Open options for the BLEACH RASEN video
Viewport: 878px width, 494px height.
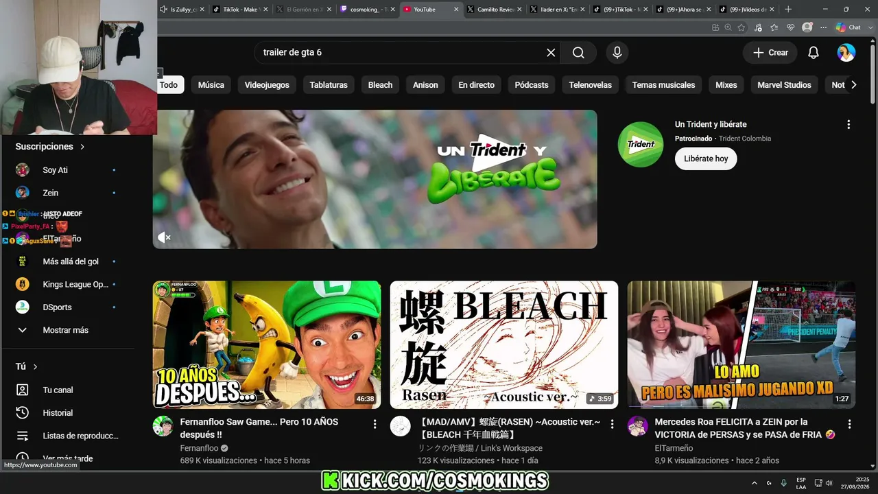[612, 425]
